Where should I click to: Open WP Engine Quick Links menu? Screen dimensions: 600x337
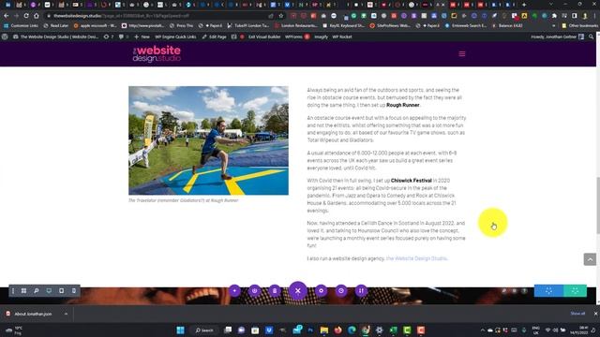click(x=175, y=37)
